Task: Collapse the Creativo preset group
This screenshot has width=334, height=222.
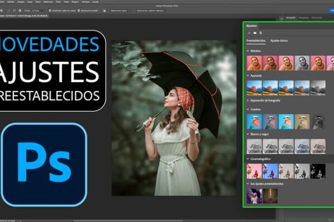Action: (248, 109)
